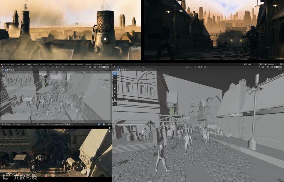Image resolution: width=284 pixels, height=182 pixels.
Task: Open editor type dropdown in image editor
Action: pos(2,125)
